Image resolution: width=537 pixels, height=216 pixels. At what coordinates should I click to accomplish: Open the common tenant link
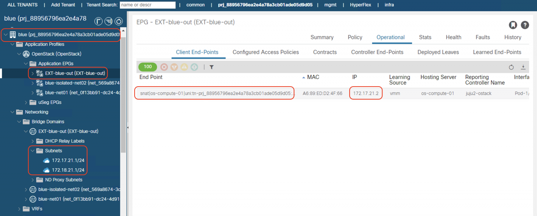click(x=195, y=5)
